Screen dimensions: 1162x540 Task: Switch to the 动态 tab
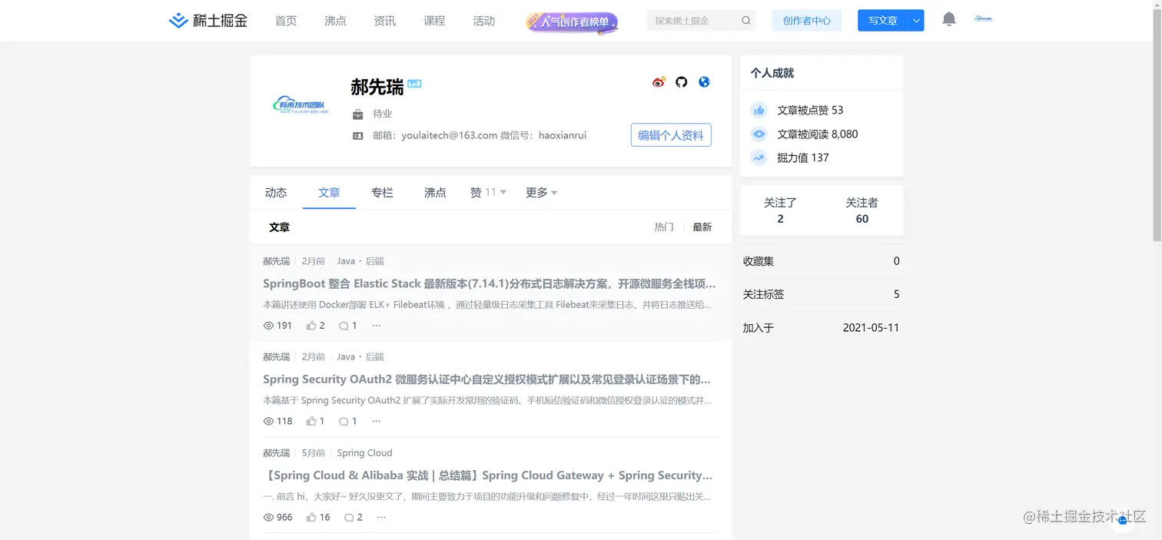(276, 193)
